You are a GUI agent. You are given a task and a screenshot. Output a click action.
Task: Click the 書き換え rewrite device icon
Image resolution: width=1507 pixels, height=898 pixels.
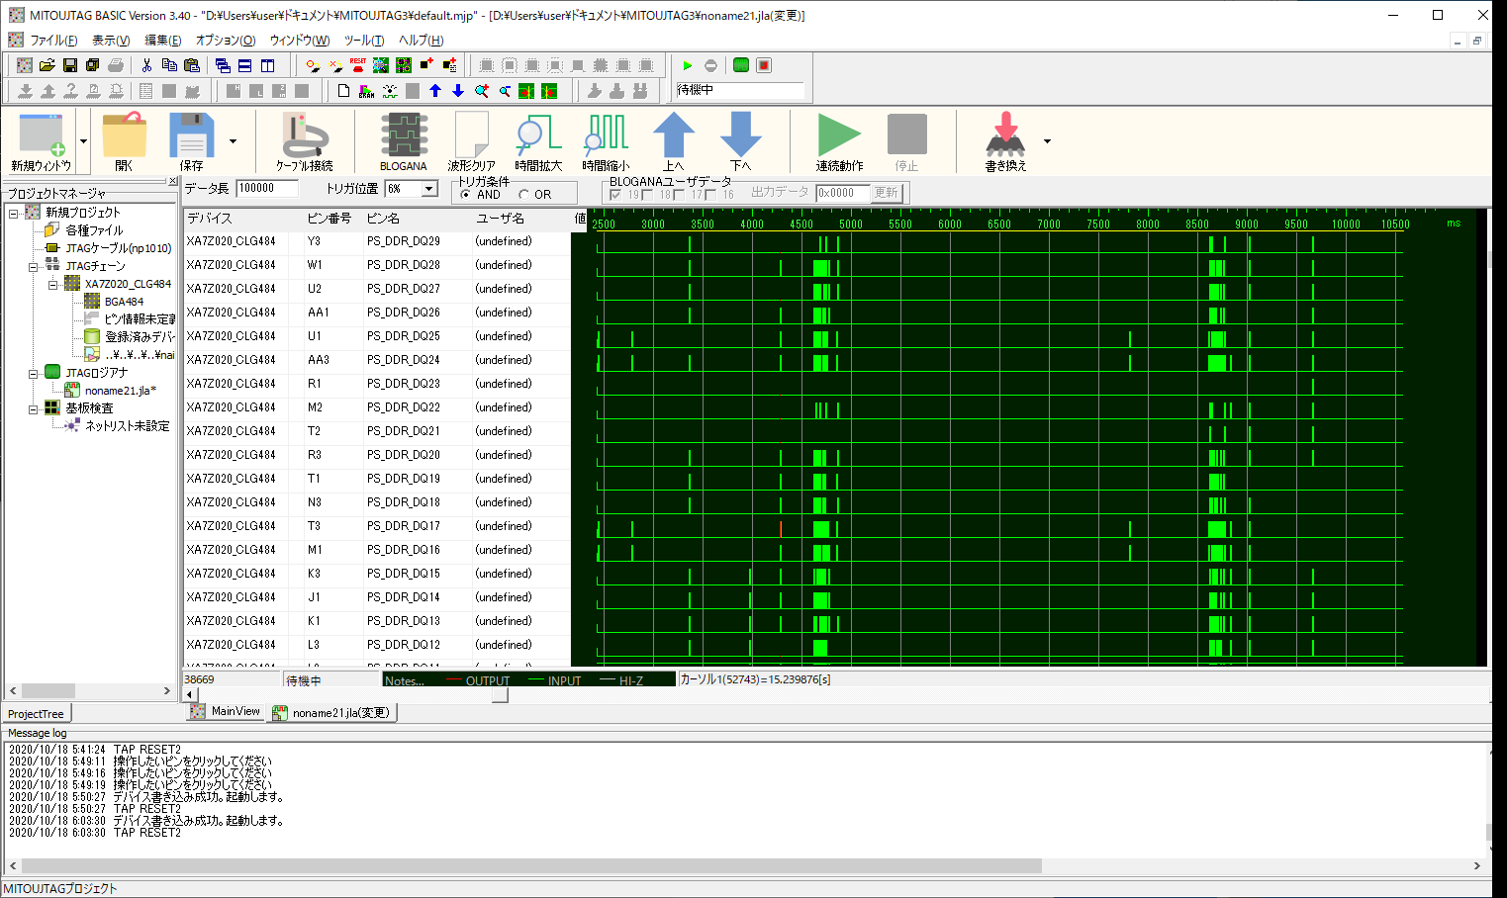[1005, 140]
